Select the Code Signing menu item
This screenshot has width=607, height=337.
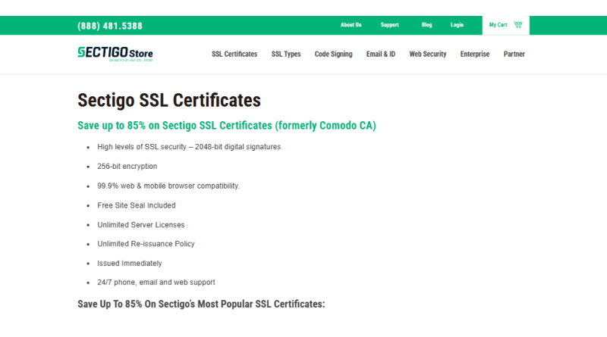click(x=333, y=54)
